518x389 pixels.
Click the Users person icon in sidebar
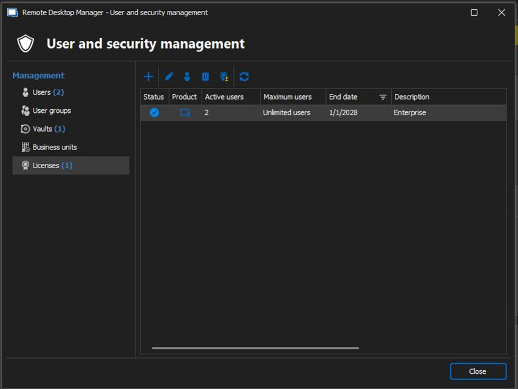pos(26,92)
